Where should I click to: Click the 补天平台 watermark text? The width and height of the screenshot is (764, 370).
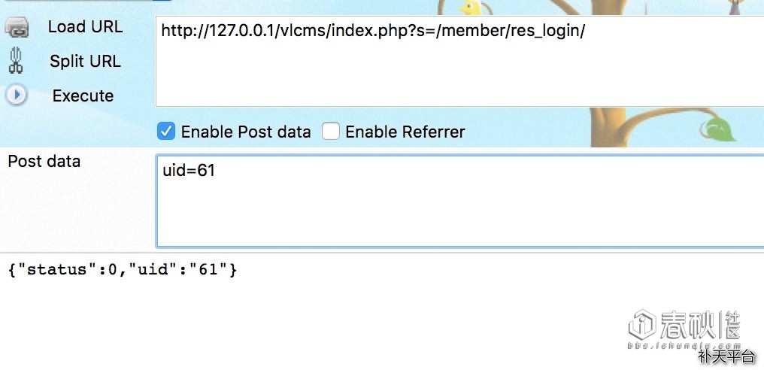726,357
